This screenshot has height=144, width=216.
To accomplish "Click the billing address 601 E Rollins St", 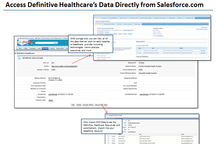I will click(54, 78).
